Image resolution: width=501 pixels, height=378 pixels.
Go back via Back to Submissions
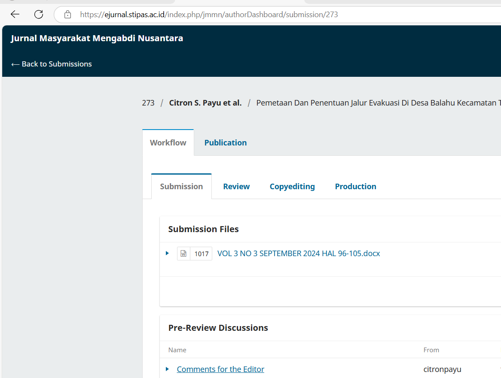[52, 64]
